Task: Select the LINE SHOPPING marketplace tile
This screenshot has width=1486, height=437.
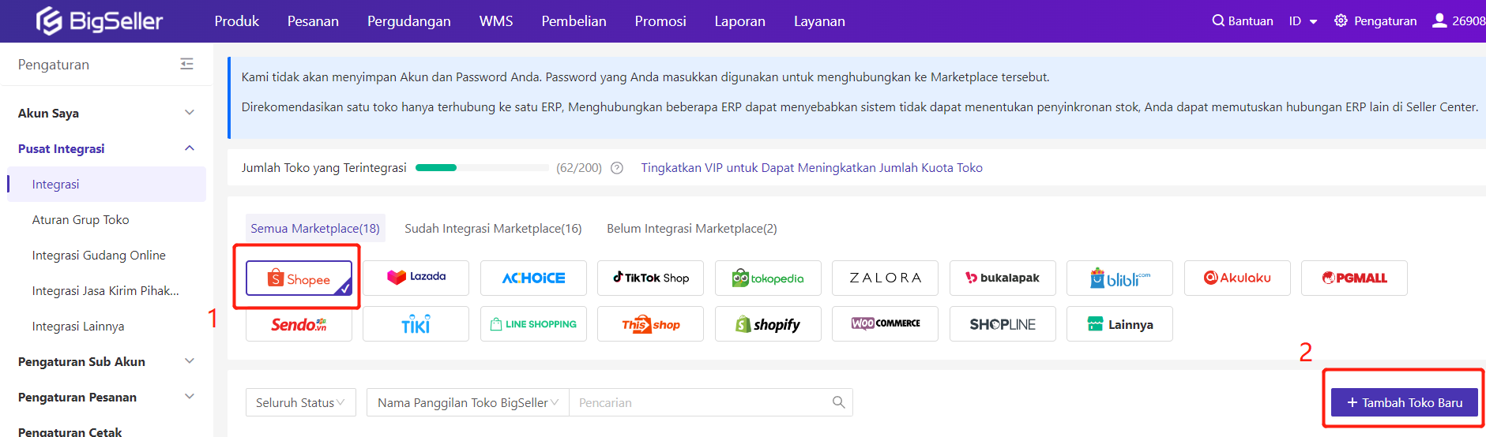Action: (x=533, y=324)
